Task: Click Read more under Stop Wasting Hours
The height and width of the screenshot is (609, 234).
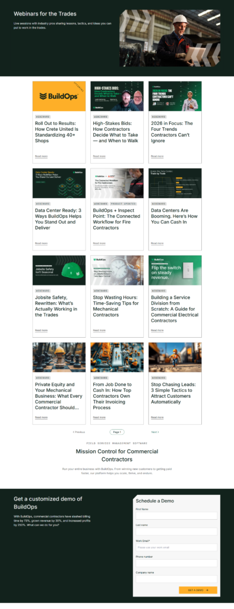Action: tap(99, 330)
